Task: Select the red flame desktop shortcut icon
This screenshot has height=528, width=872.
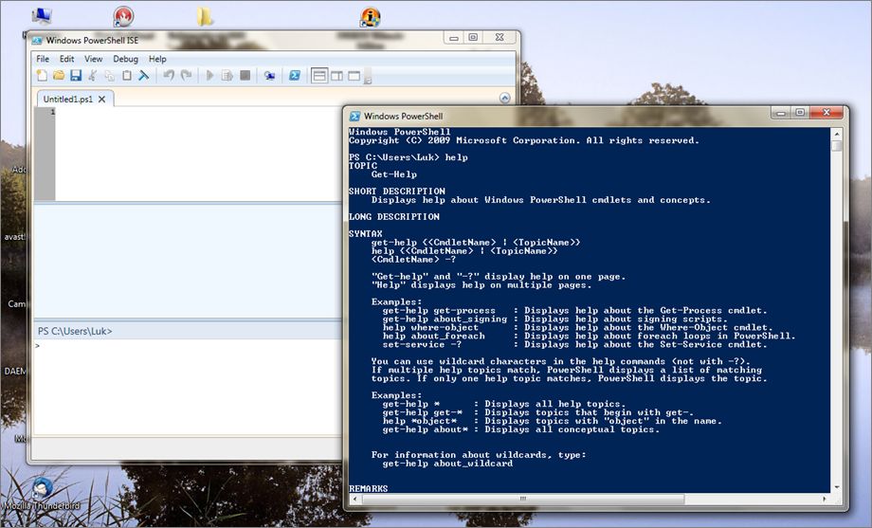Action: (x=123, y=16)
